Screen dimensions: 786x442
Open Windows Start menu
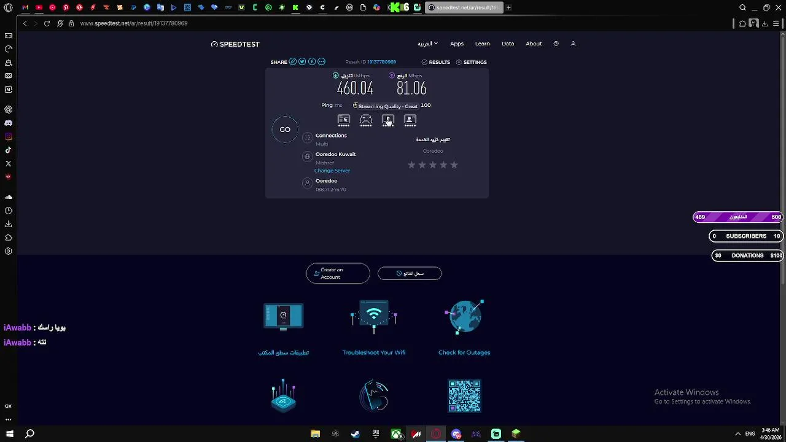click(x=10, y=434)
